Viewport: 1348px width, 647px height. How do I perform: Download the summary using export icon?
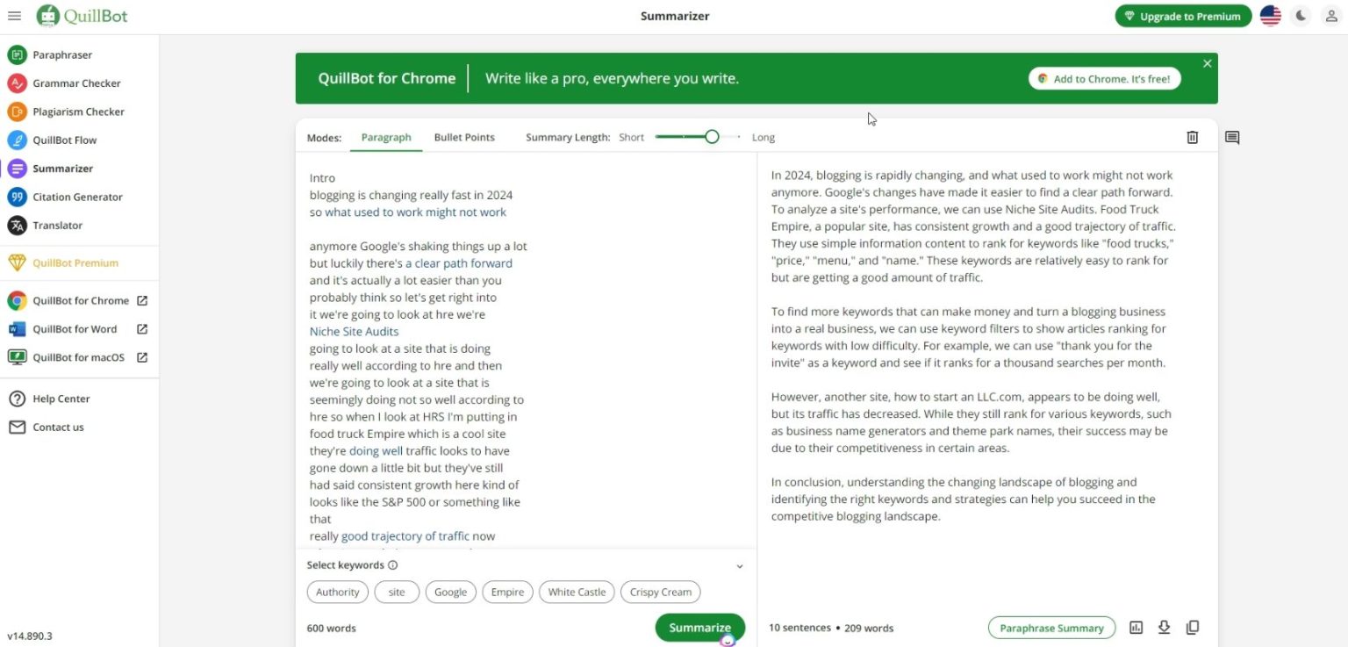1164,628
